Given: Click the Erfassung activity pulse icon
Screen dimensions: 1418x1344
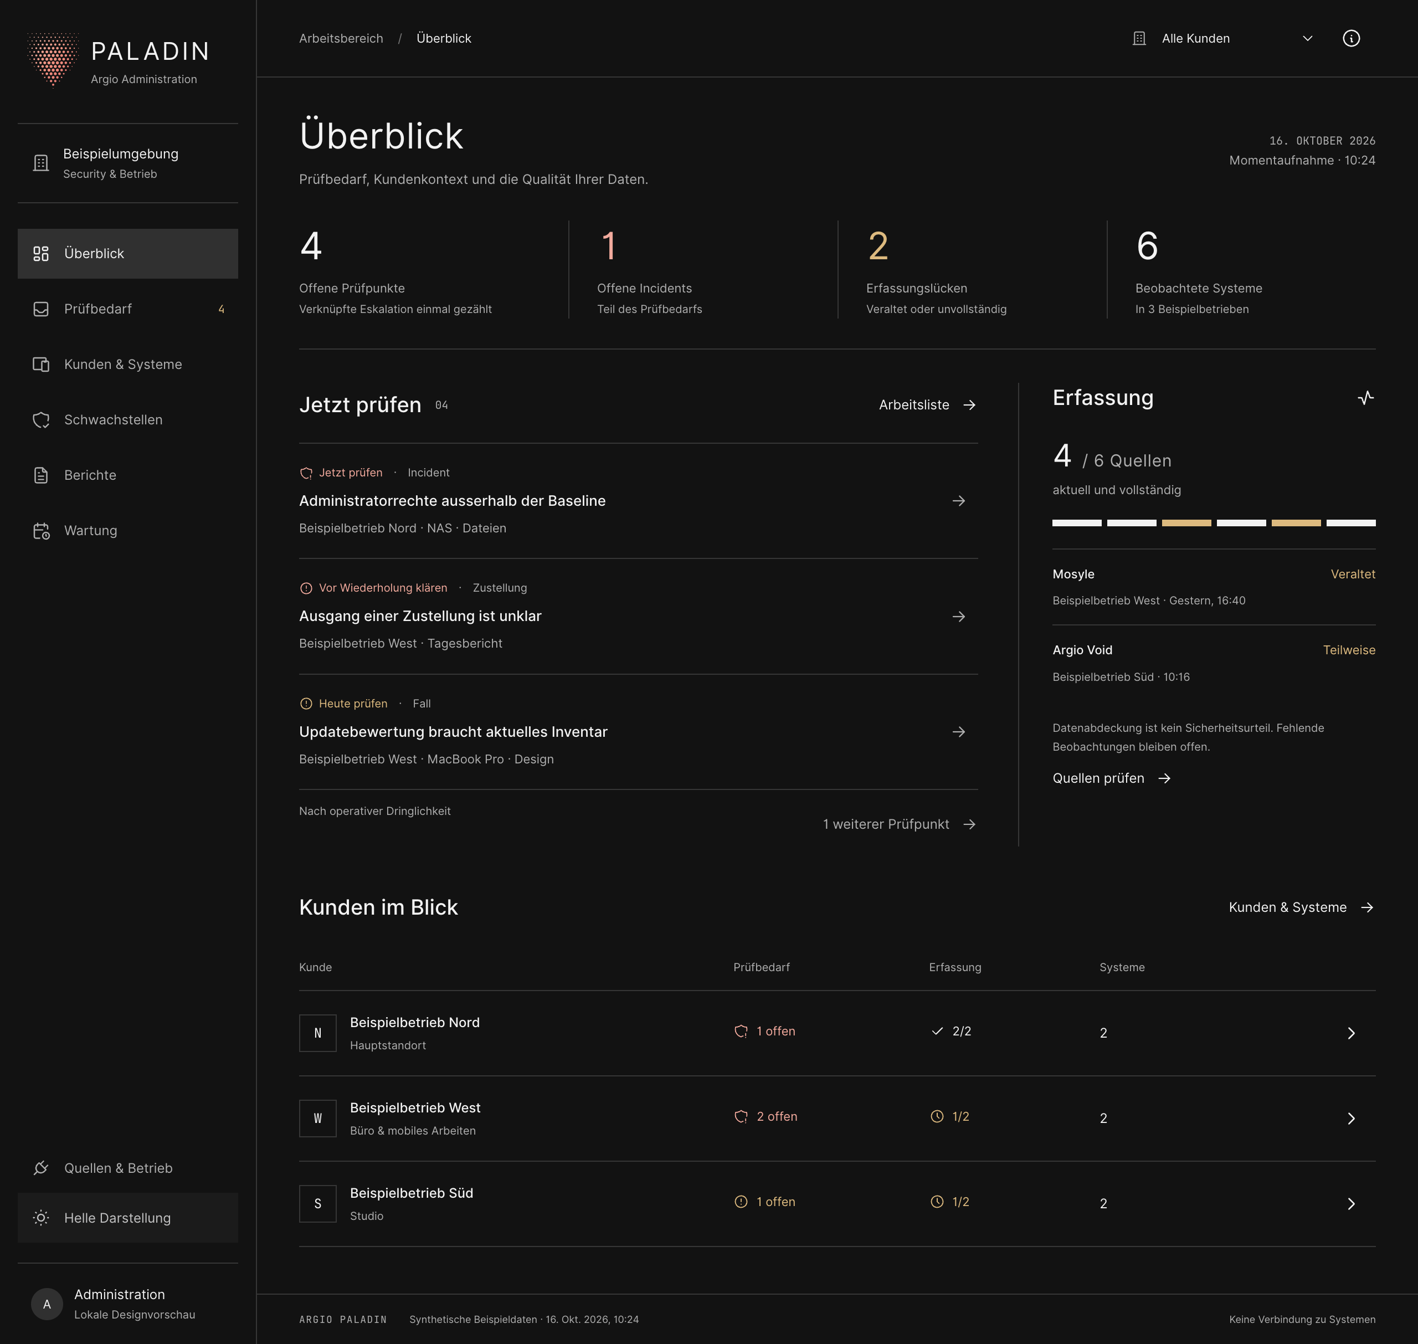Looking at the screenshot, I should [x=1366, y=398].
